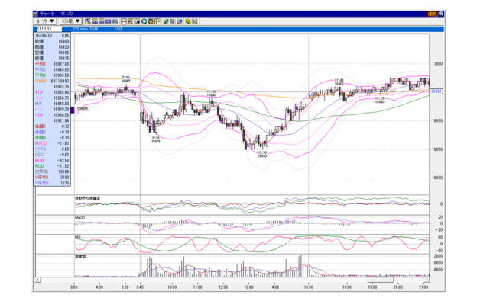Click the symbol code field 111.1/O
Viewport: 477px width, 301px height.
49,29
